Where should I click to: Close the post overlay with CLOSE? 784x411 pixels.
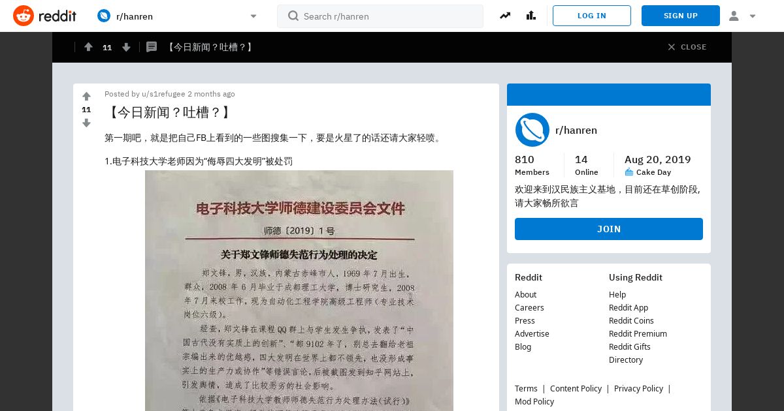pos(687,47)
